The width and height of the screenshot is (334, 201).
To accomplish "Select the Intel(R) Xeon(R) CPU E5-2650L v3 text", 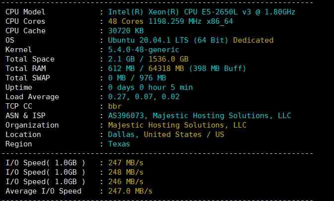I will (x=179, y=12).
